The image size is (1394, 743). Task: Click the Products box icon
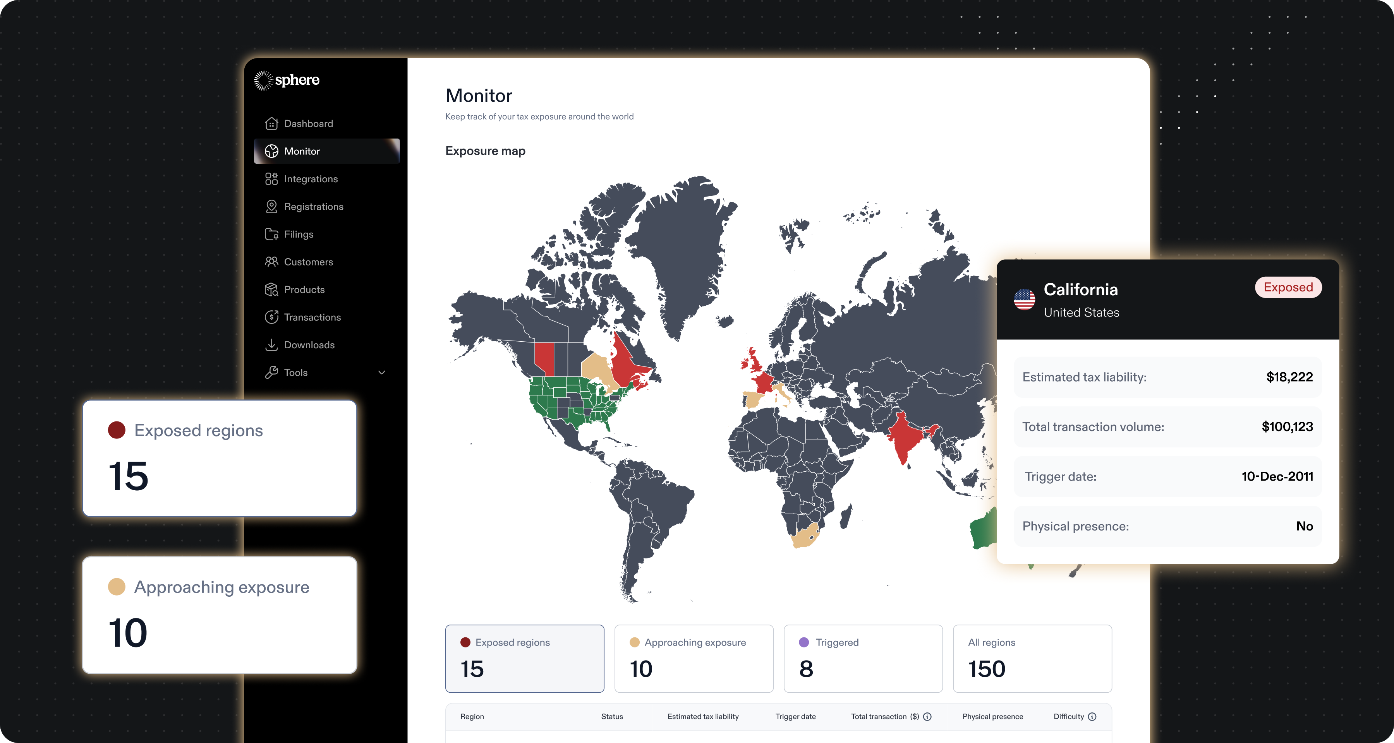(x=271, y=290)
